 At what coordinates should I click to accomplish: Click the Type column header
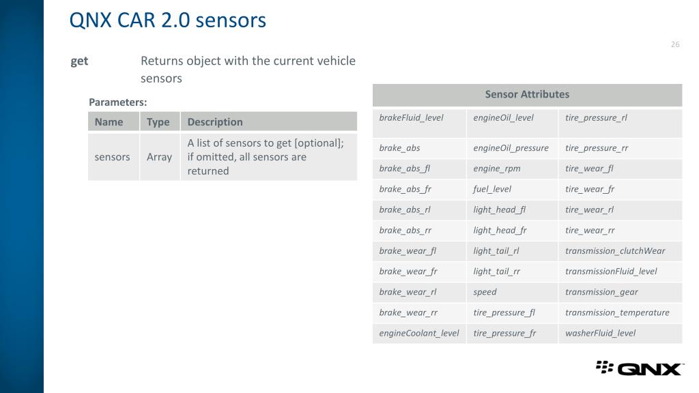[160, 121]
